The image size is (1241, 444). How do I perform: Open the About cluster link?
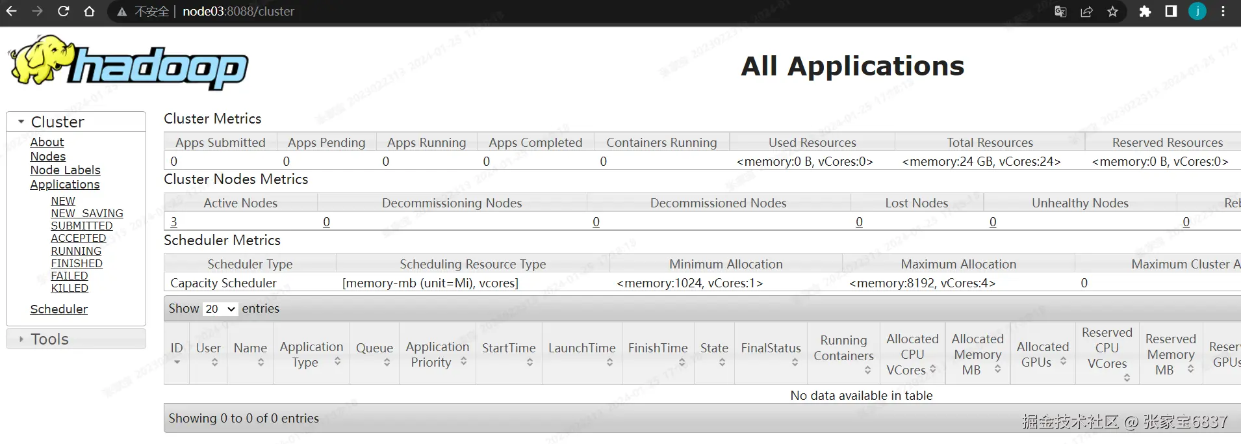(x=47, y=142)
